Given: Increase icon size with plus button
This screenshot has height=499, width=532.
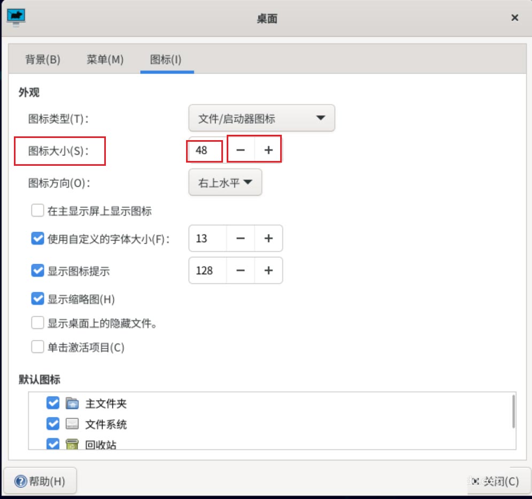Looking at the screenshot, I should tap(268, 150).
